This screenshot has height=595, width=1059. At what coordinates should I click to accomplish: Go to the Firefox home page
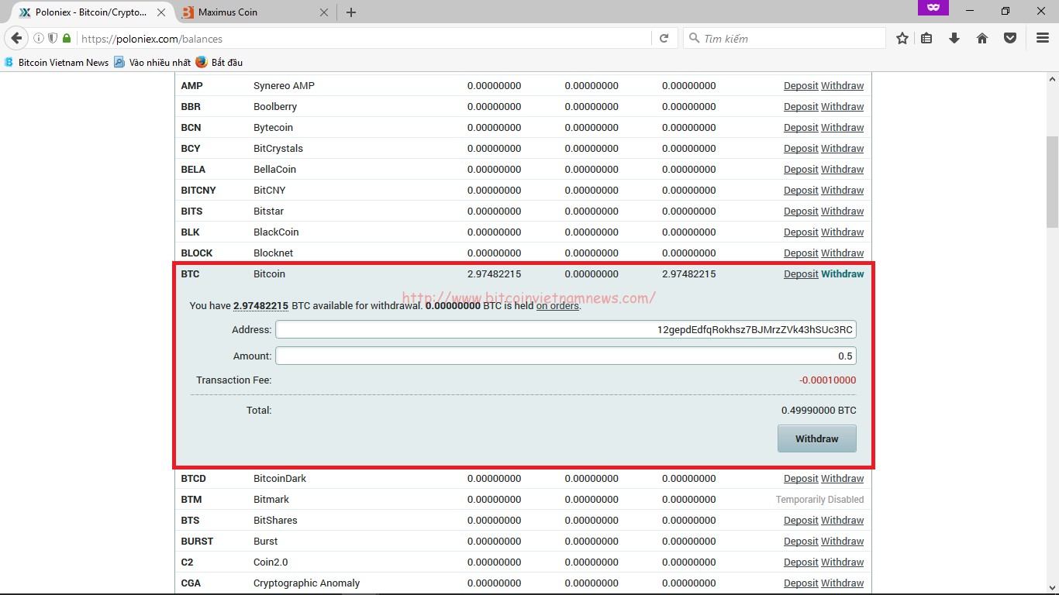click(982, 38)
